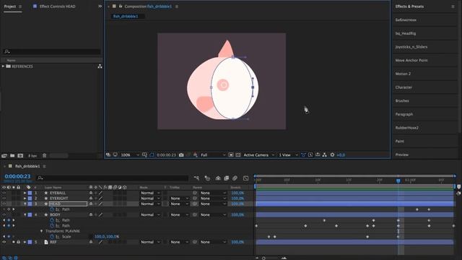Click Scale value 100,0,100,0%
Viewport: 462px width, 260px height.
(107, 237)
